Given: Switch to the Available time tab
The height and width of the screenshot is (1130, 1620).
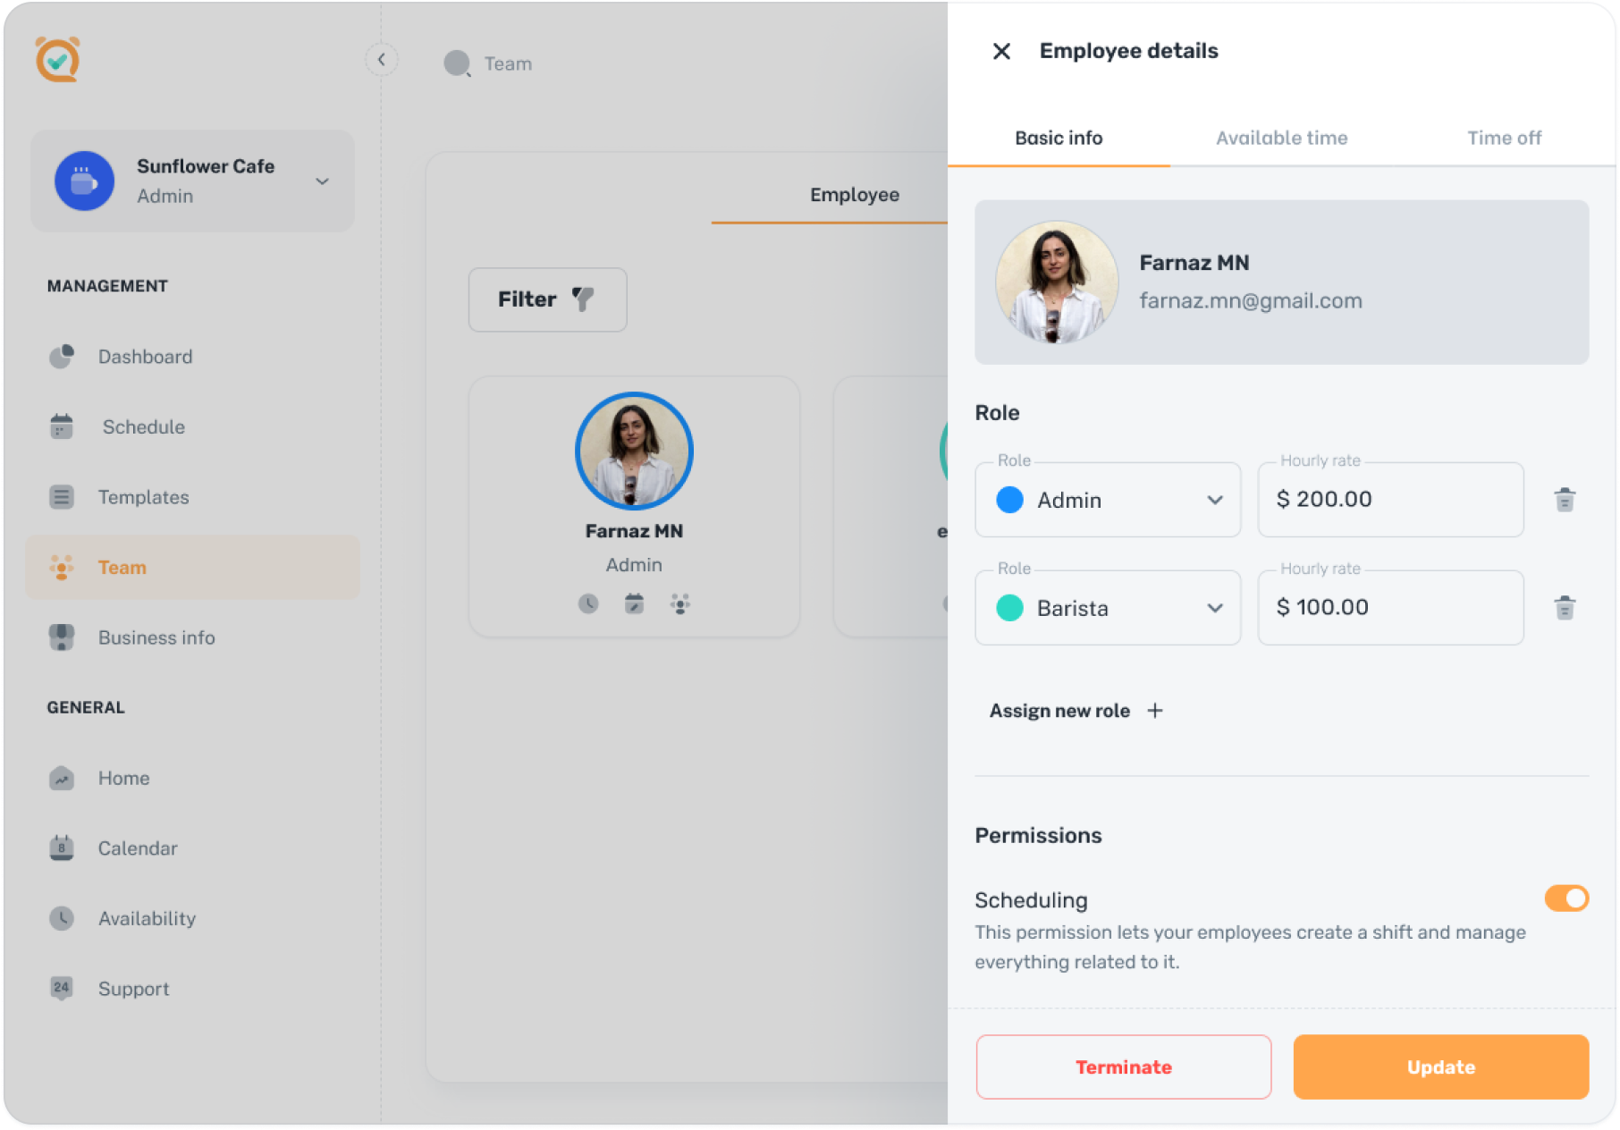Looking at the screenshot, I should point(1281,138).
